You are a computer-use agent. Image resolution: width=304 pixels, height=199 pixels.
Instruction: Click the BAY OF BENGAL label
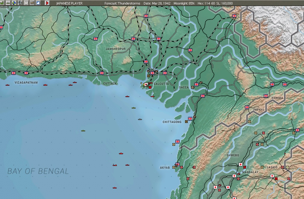[x=38, y=171]
